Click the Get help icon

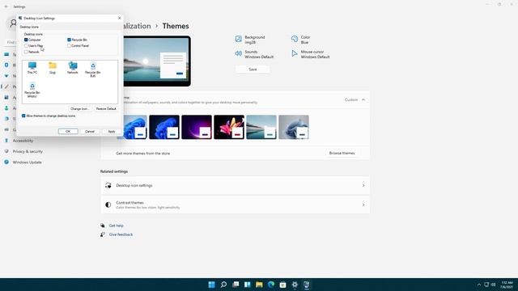point(103,226)
